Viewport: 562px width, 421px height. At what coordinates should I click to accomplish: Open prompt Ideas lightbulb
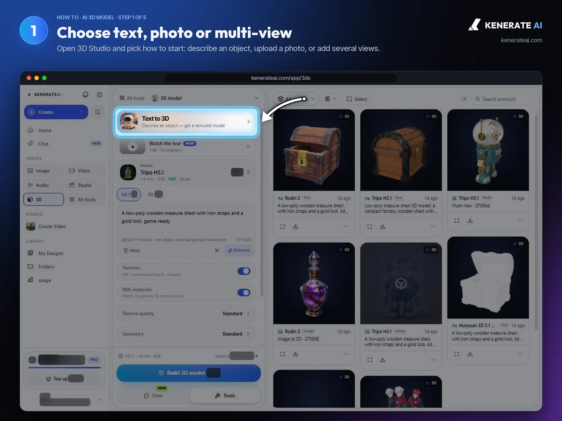(132, 250)
